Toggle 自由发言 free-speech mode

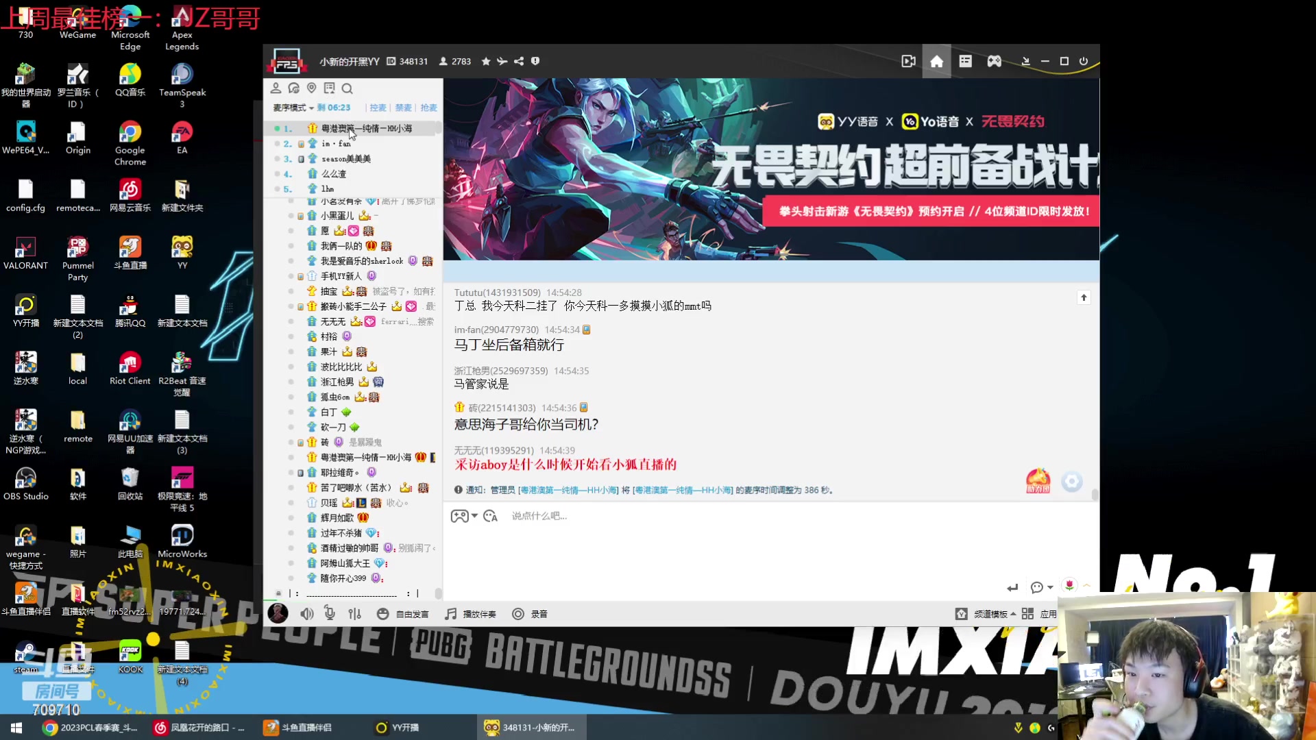point(412,614)
